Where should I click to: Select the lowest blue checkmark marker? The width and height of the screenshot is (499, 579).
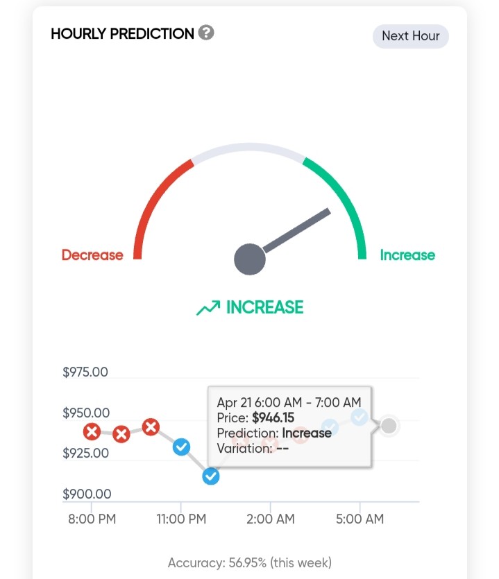(x=211, y=476)
